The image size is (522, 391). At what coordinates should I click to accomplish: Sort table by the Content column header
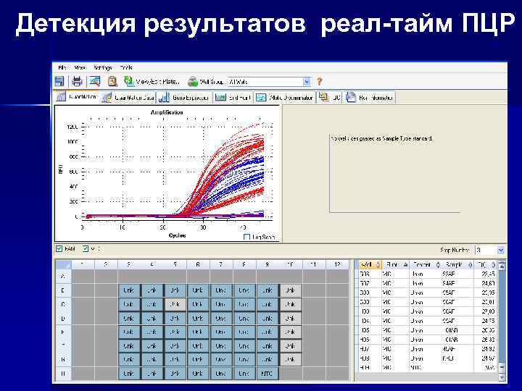[425, 265]
